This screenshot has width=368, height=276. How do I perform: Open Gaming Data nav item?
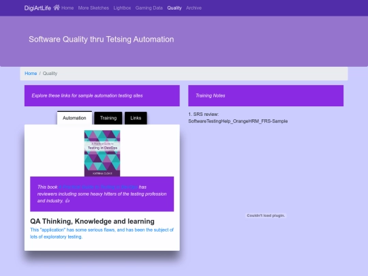click(149, 8)
